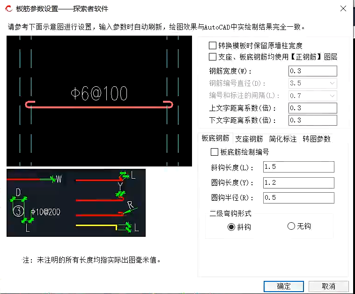355x294 pixels.
Task: Tick 支座、板底钢筋均使用【正钢筋】图层 checkbox
Action: (x=212, y=57)
